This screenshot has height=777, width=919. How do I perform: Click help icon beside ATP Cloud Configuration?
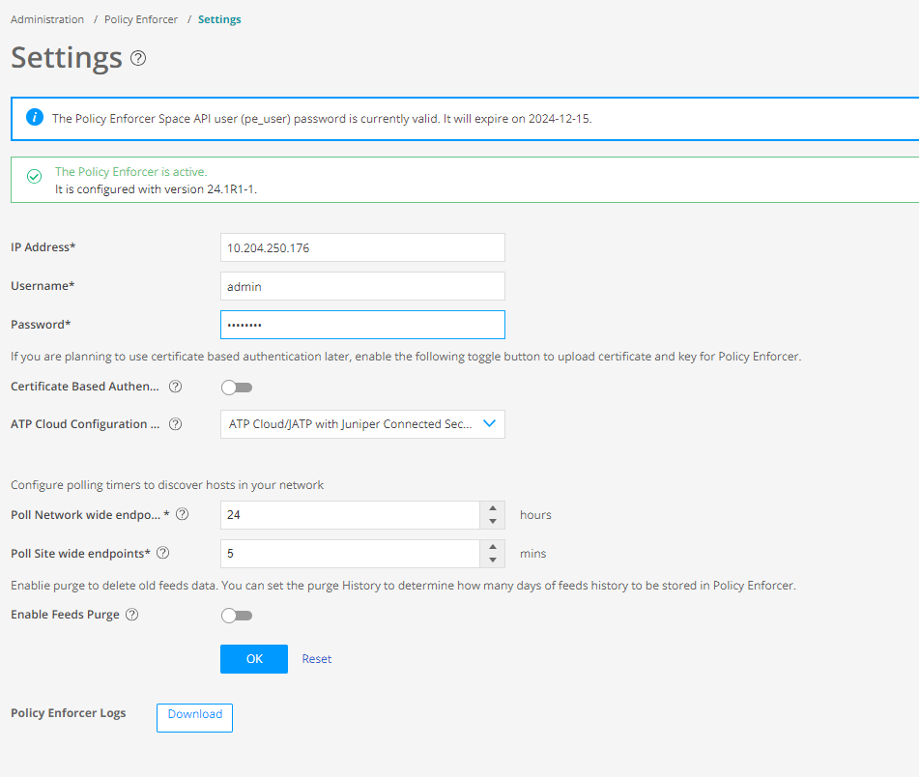point(175,424)
